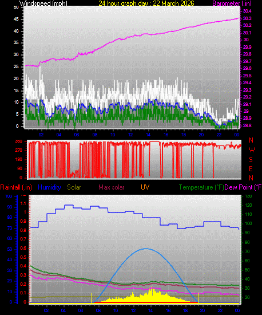Select the 25 mark on windspeed axis

16,66
